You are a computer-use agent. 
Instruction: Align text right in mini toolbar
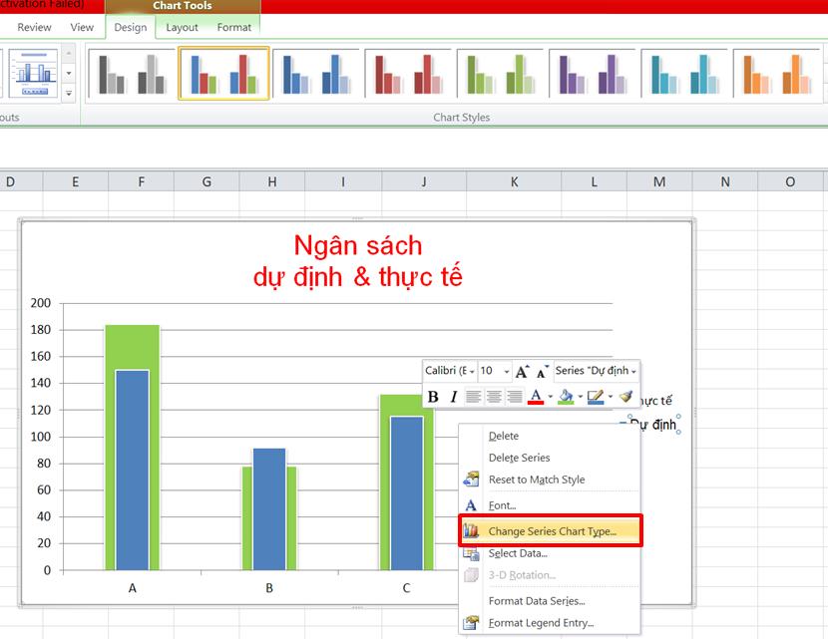point(515,397)
